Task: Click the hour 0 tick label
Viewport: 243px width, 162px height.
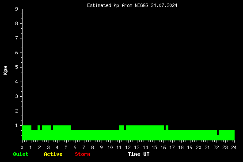Action: pos(22,147)
